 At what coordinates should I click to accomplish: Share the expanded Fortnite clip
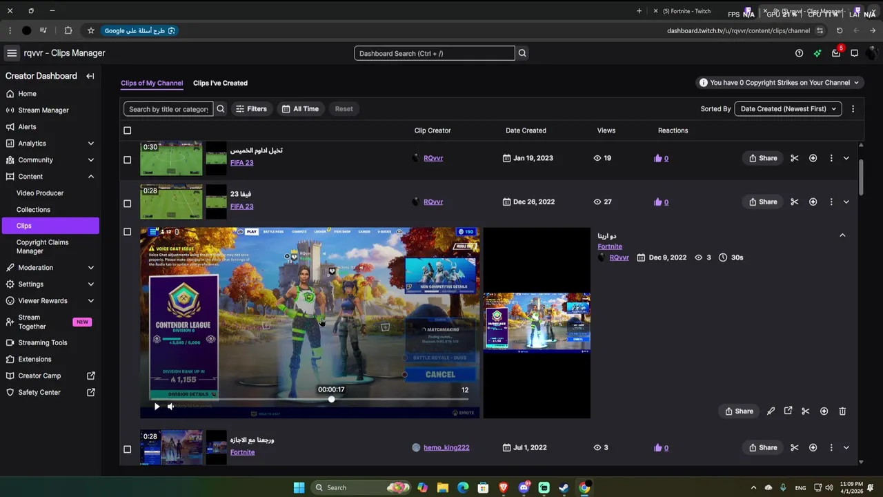(738, 411)
